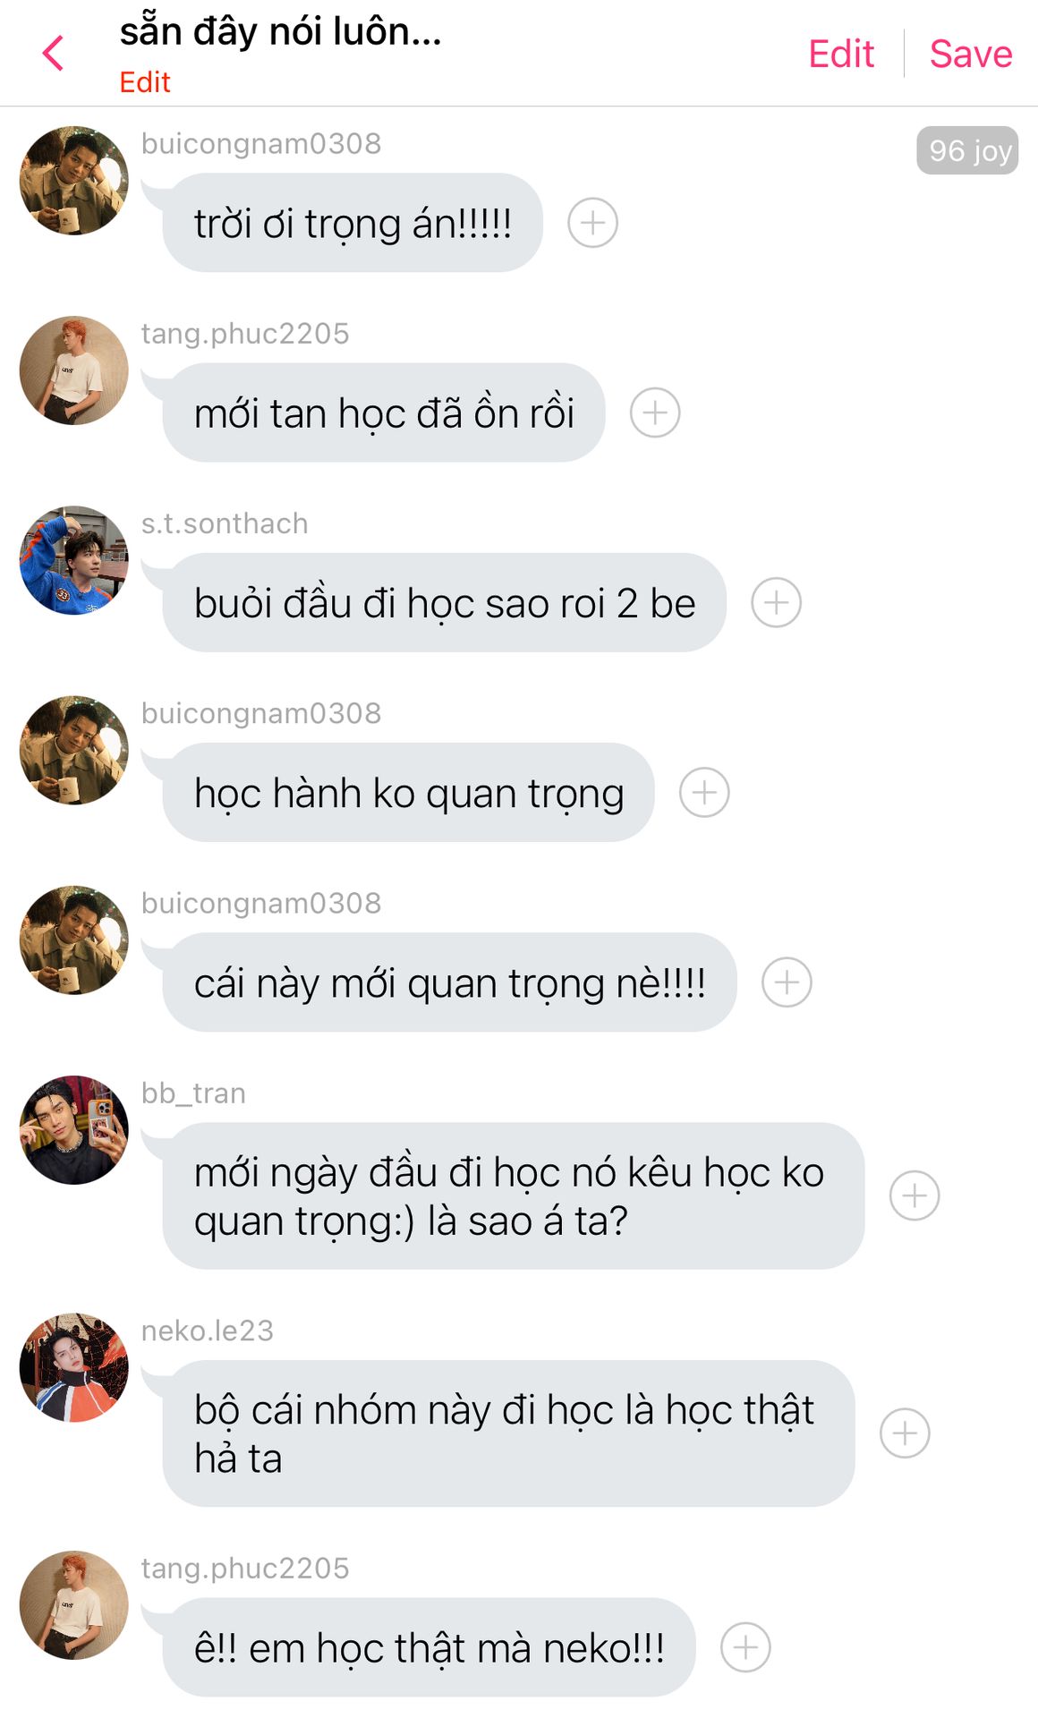Tap the plus icon next to "học hành ko quan trọng"
The image size is (1038, 1718).
[x=704, y=793]
